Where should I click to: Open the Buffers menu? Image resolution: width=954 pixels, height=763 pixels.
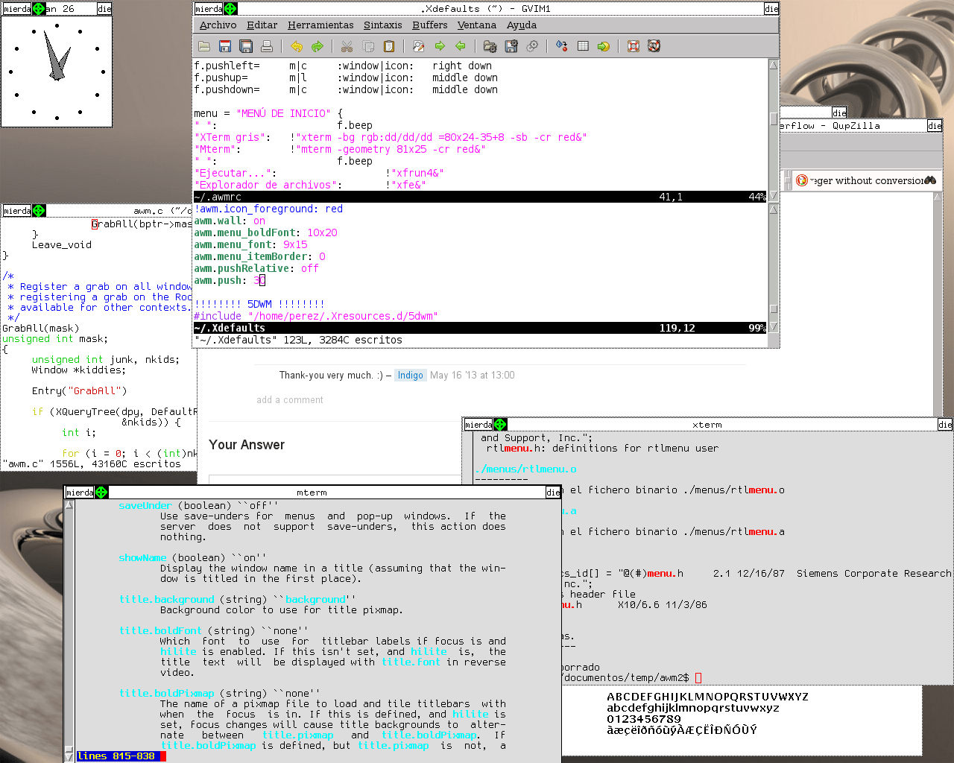pos(430,25)
